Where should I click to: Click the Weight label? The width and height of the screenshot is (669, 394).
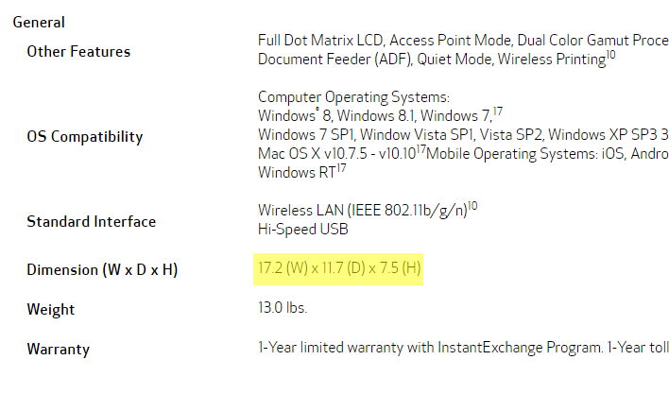(x=51, y=310)
